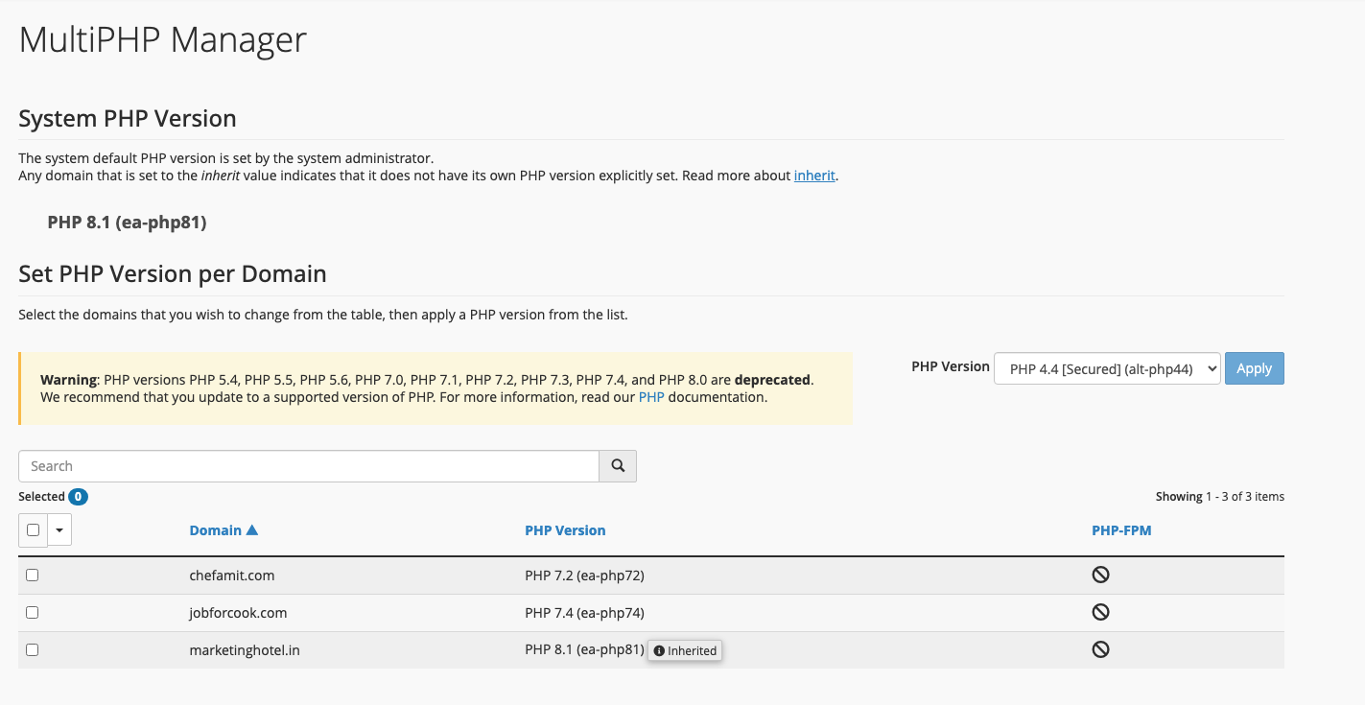
Task: Follow the PHP documentation link in warning
Action: (x=651, y=397)
